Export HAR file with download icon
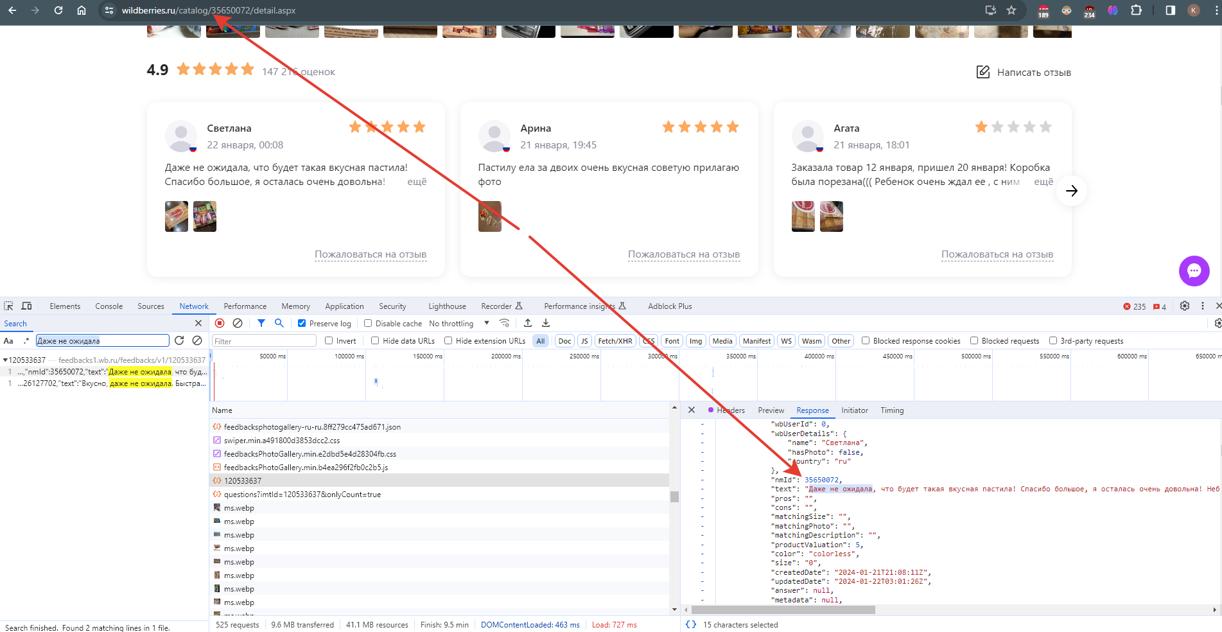 click(x=546, y=323)
